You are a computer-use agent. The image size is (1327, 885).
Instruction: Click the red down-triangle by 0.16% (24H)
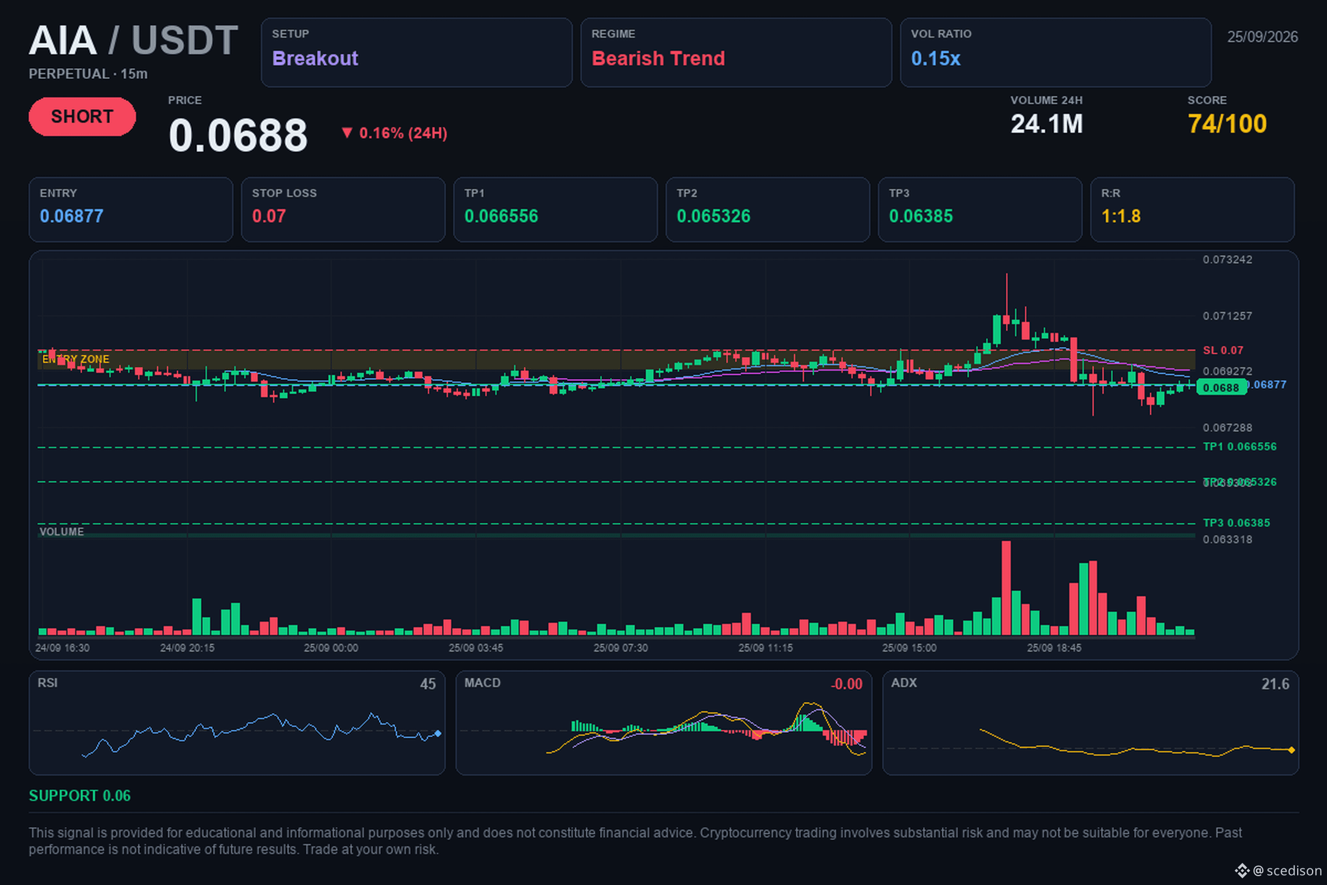coord(347,133)
